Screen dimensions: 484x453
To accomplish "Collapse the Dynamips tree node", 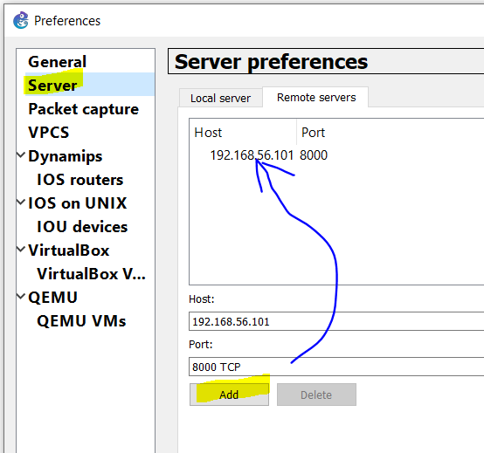I will click(21, 154).
